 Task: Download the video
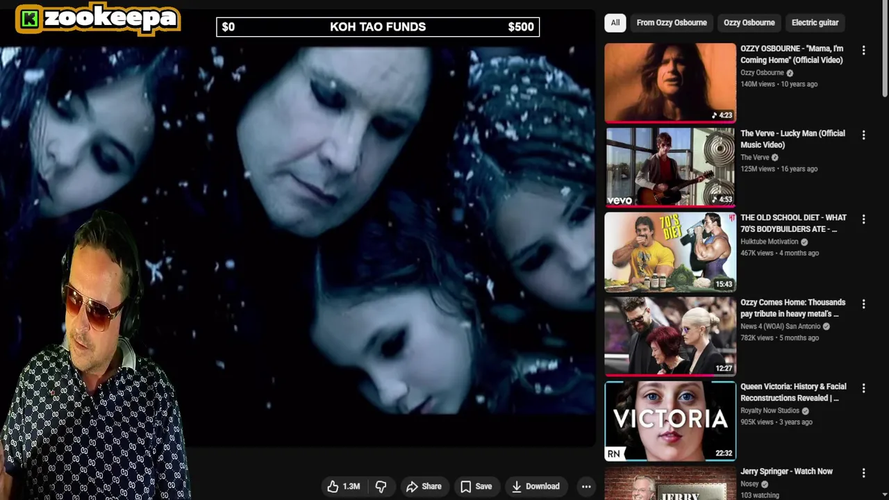coord(535,487)
